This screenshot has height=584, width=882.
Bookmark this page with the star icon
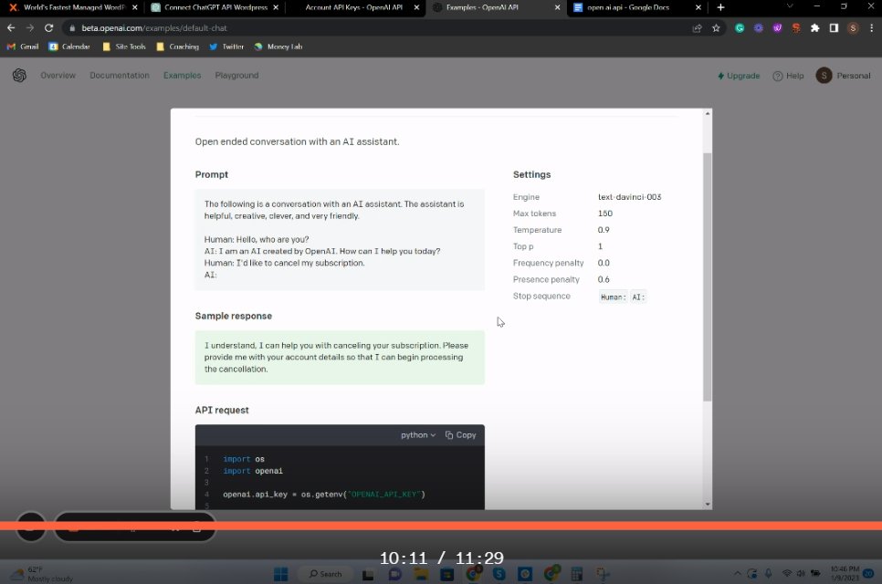pos(717,27)
